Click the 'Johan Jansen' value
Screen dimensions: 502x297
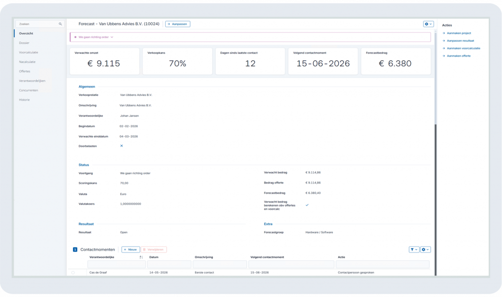pos(129,116)
